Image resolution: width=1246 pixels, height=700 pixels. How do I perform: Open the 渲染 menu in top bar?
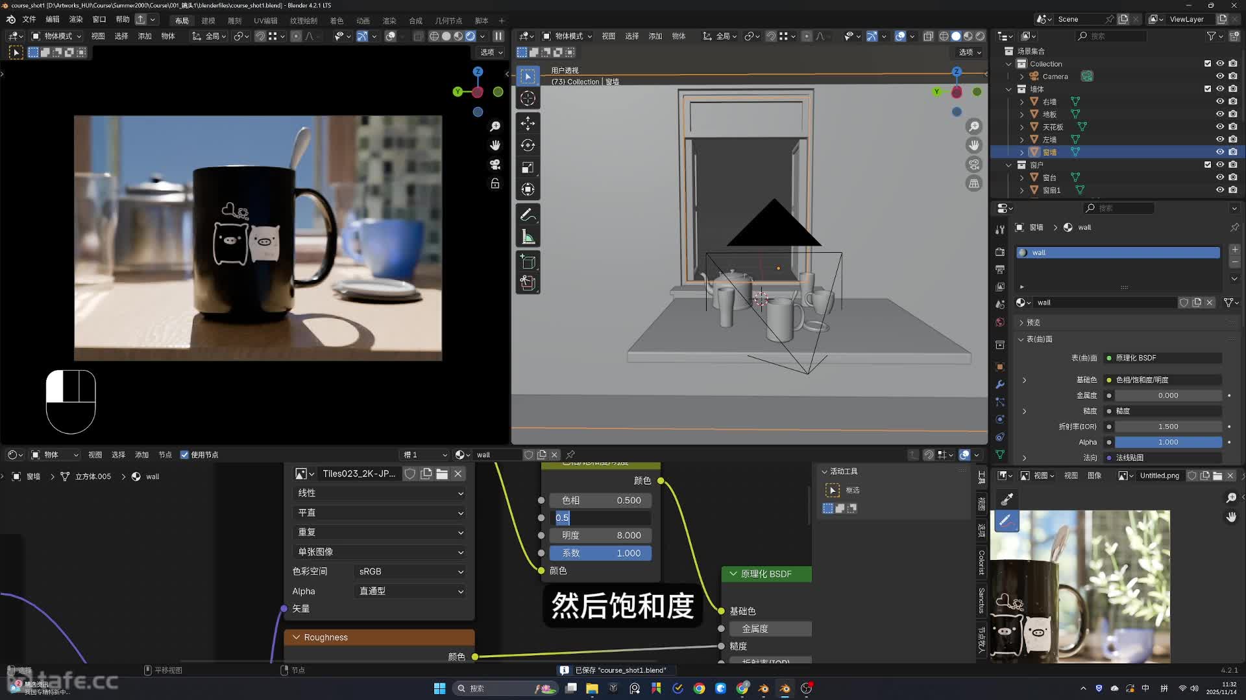(76, 19)
